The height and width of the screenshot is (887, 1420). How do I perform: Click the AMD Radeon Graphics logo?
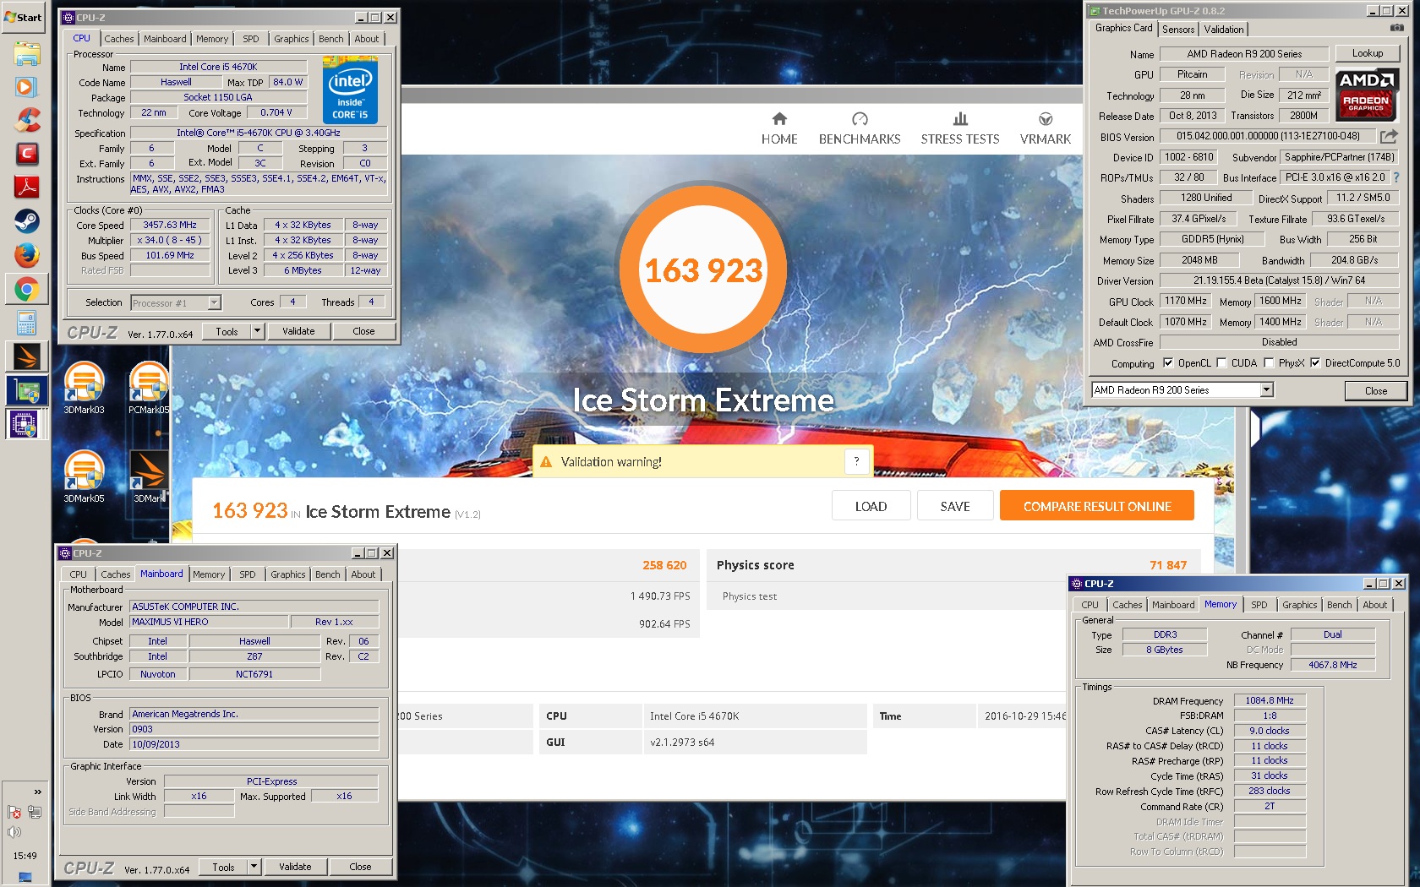(1367, 95)
